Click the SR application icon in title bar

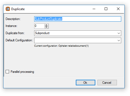pos(8,9)
